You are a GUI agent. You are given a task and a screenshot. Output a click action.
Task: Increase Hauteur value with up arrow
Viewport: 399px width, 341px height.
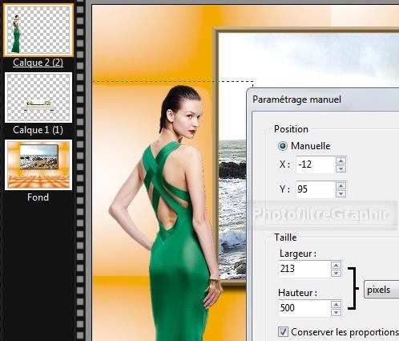coord(336,304)
